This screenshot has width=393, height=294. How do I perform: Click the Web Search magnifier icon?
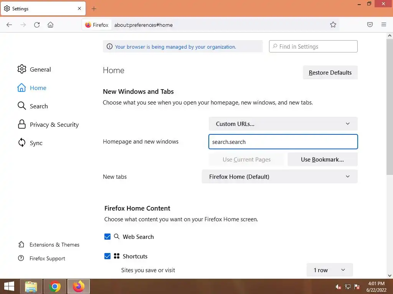pos(117,237)
